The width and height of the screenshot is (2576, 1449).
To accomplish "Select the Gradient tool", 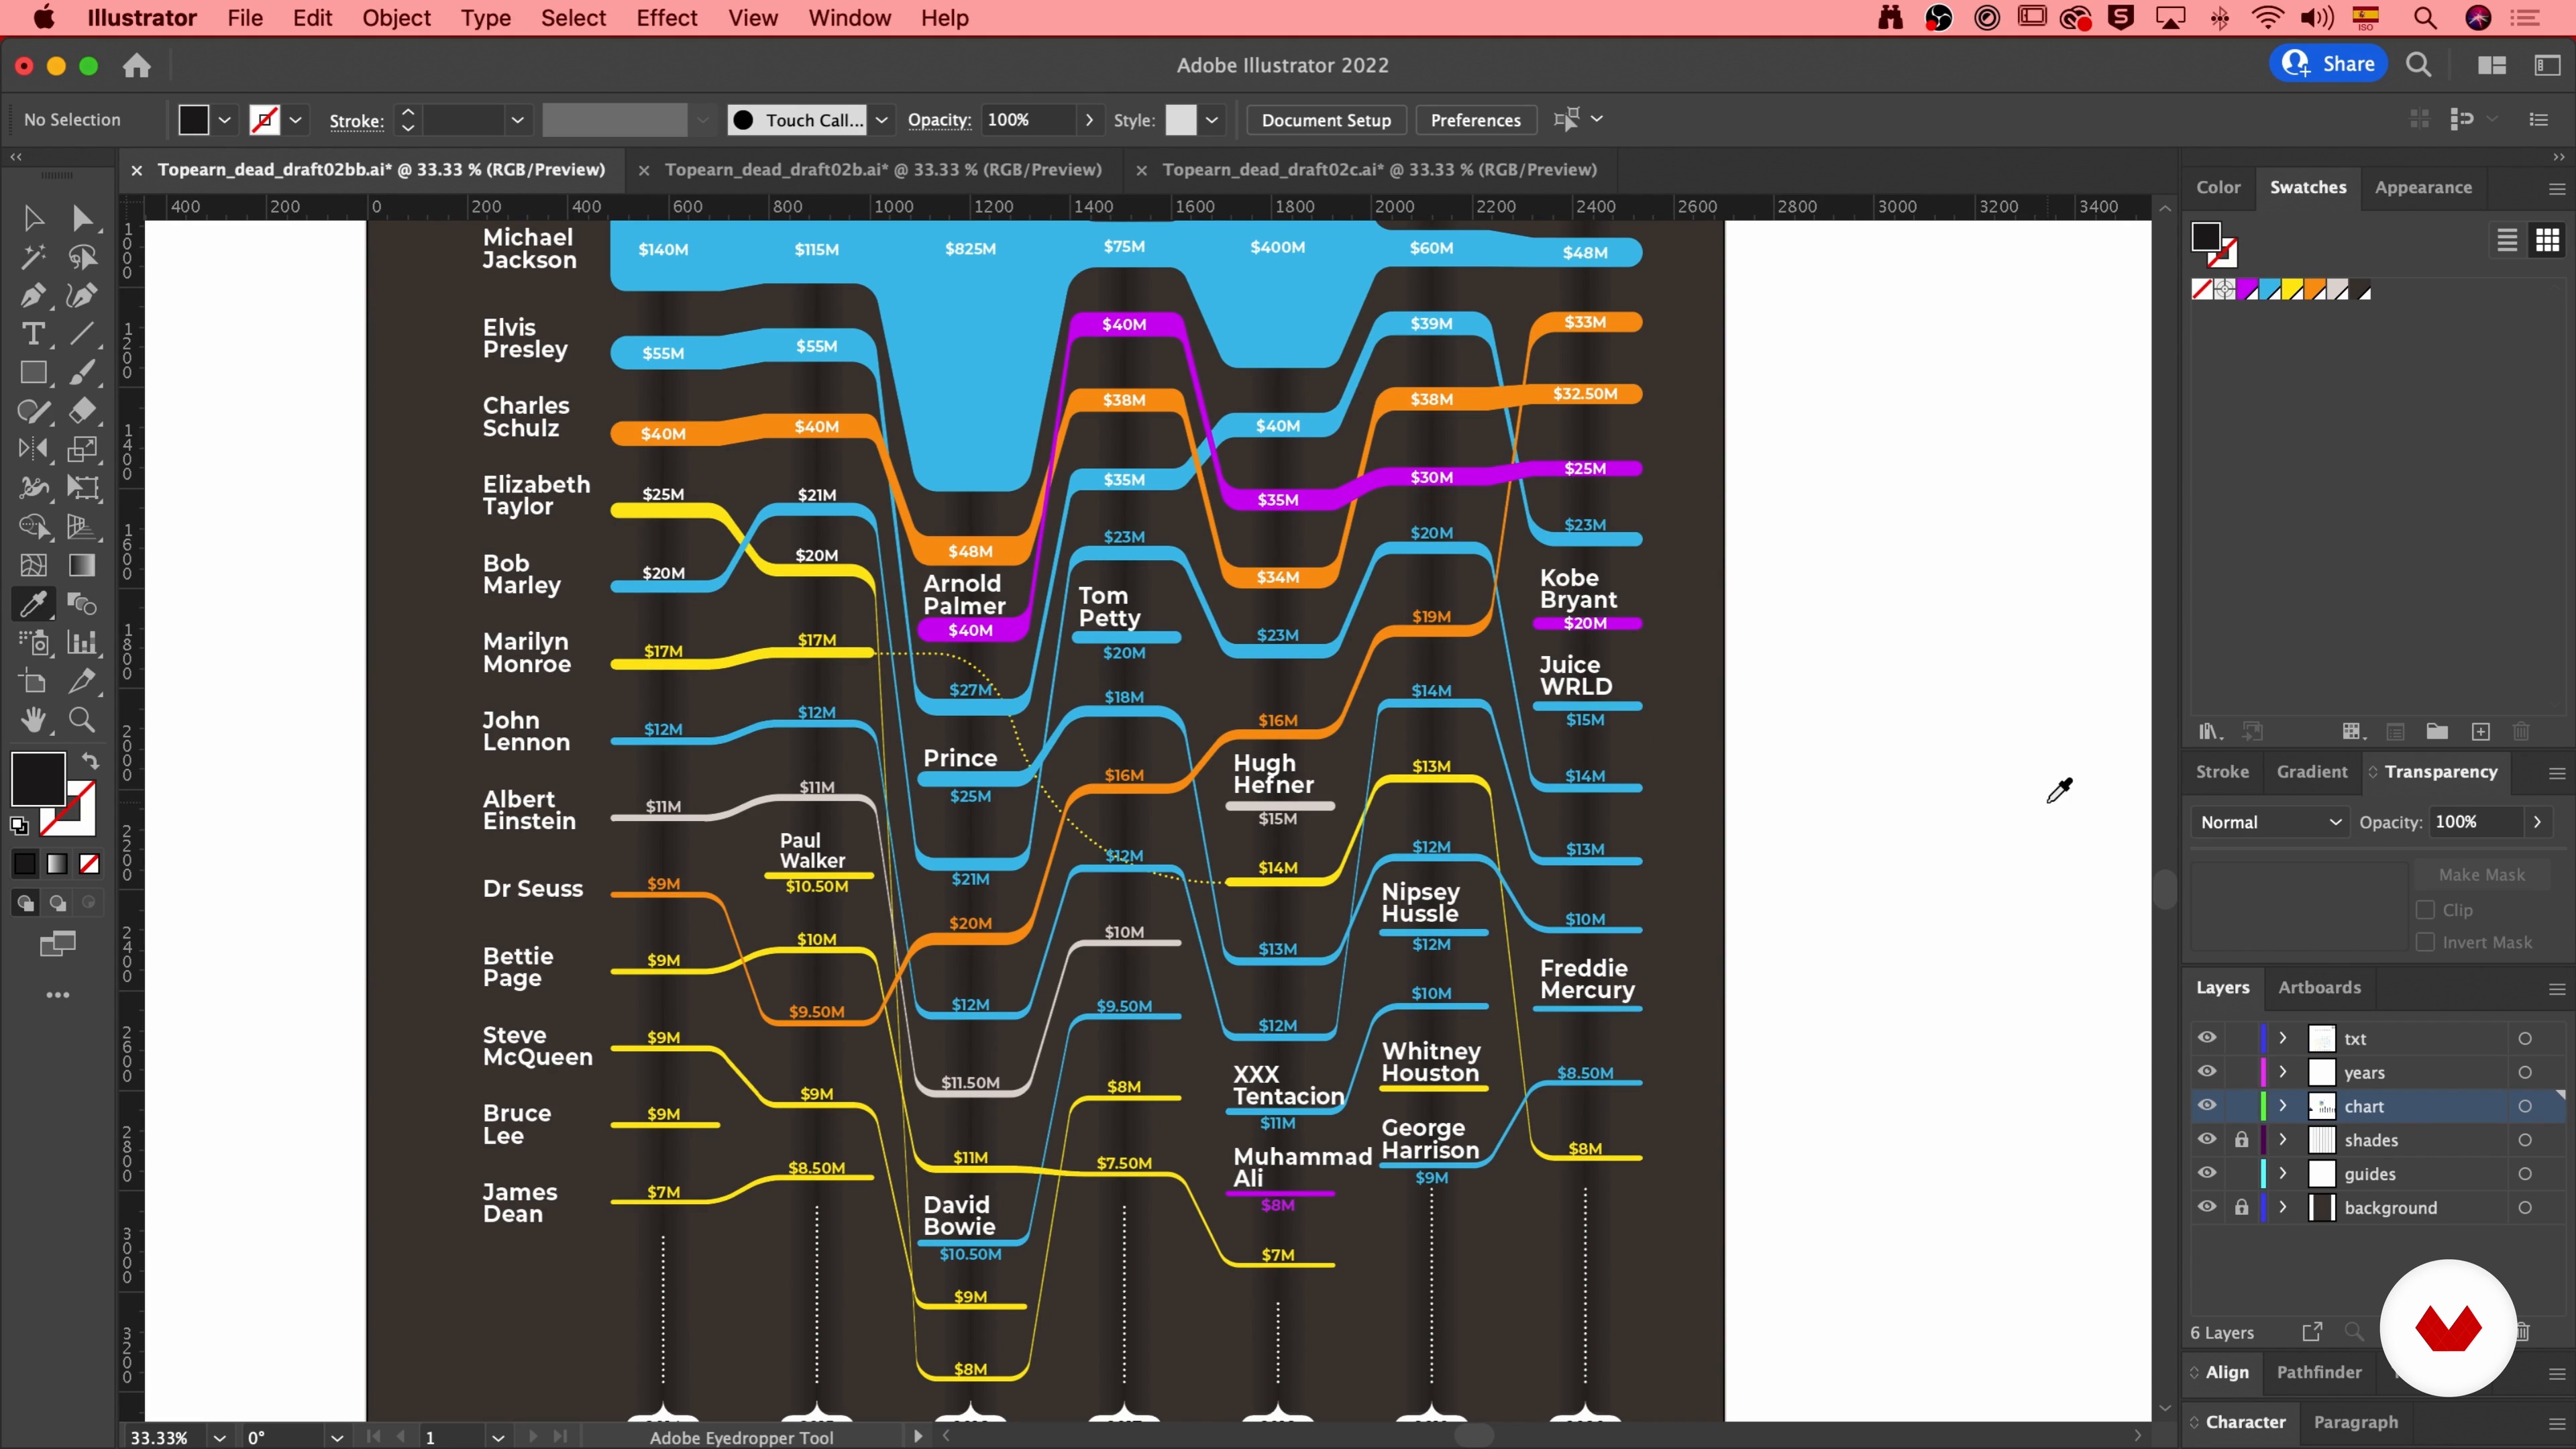I will (x=82, y=565).
